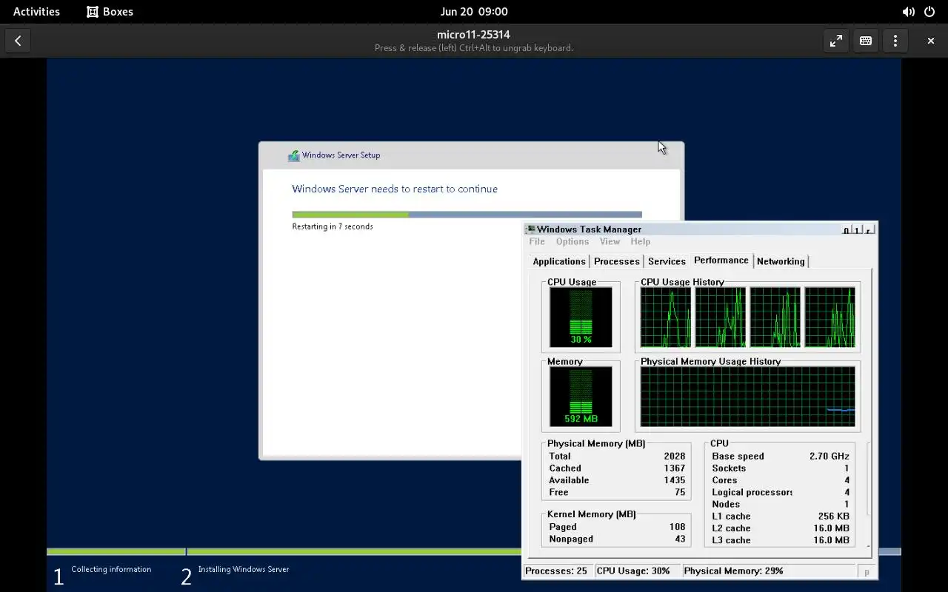Minimize the Windows Task Manager window
This screenshot has height=592, width=948.
pyautogui.click(x=846, y=230)
